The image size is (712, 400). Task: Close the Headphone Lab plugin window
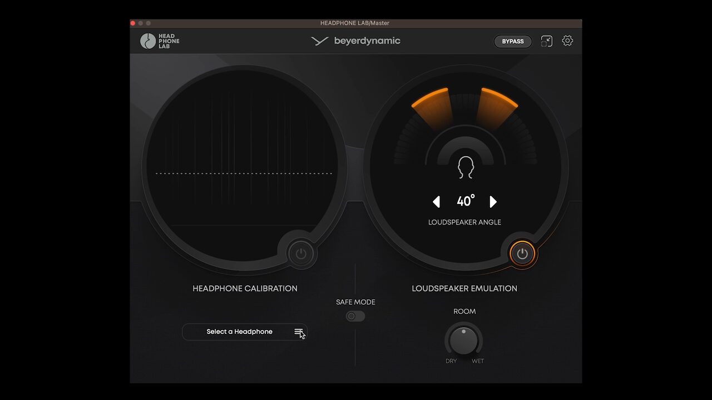133,23
